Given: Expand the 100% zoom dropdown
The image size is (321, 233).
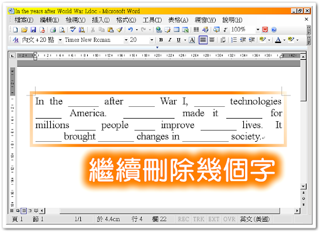Looking at the screenshot, I should [258, 30].
